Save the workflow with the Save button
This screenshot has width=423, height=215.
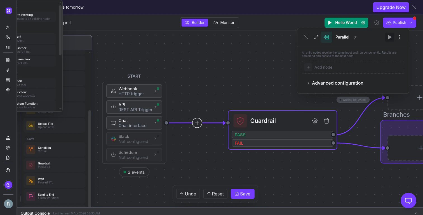[242, 193]
